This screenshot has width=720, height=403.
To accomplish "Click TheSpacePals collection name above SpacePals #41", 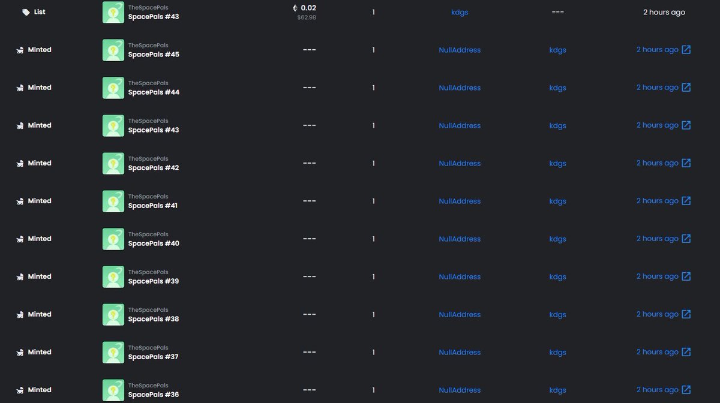I will coord(148,197).
